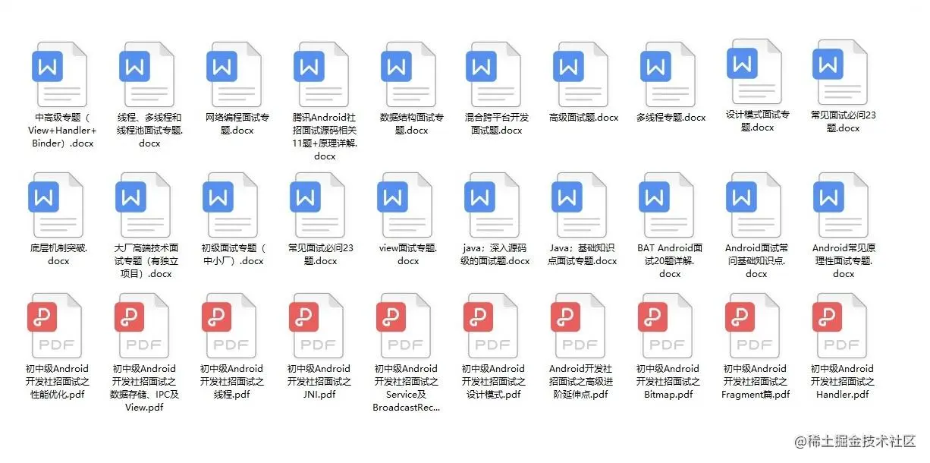The height and width of the screenshot is (463, 930).
Task: Select the Android常见原理性面试专题.docx icon
Action: click(x=843, y=205)
